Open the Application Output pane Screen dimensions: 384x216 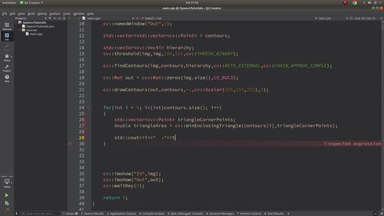[x=121, y=214]
